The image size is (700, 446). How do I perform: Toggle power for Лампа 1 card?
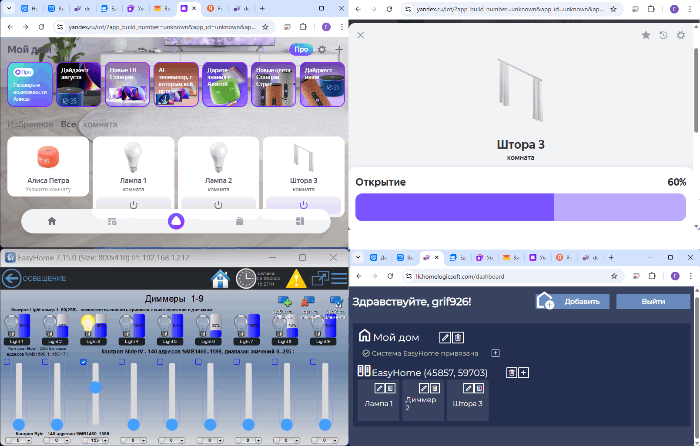134,205
